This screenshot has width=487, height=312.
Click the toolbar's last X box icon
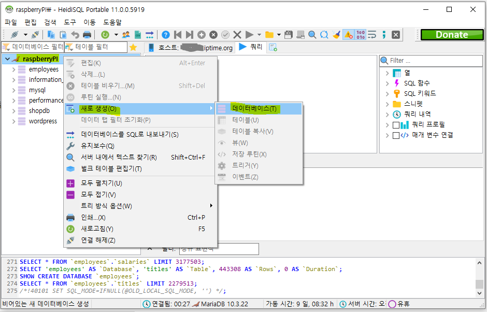[x=395, y=35]
